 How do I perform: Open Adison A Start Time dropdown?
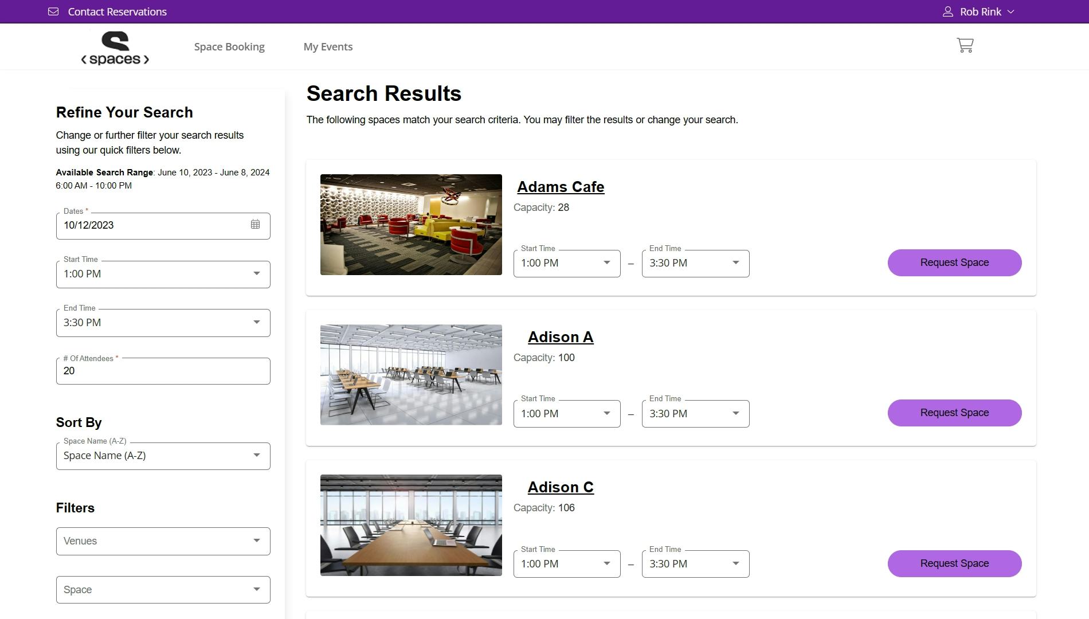coord(567,414)
